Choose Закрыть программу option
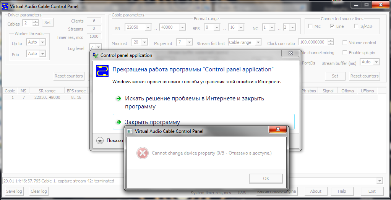This screenshot has width=391, height=200. 203,121
